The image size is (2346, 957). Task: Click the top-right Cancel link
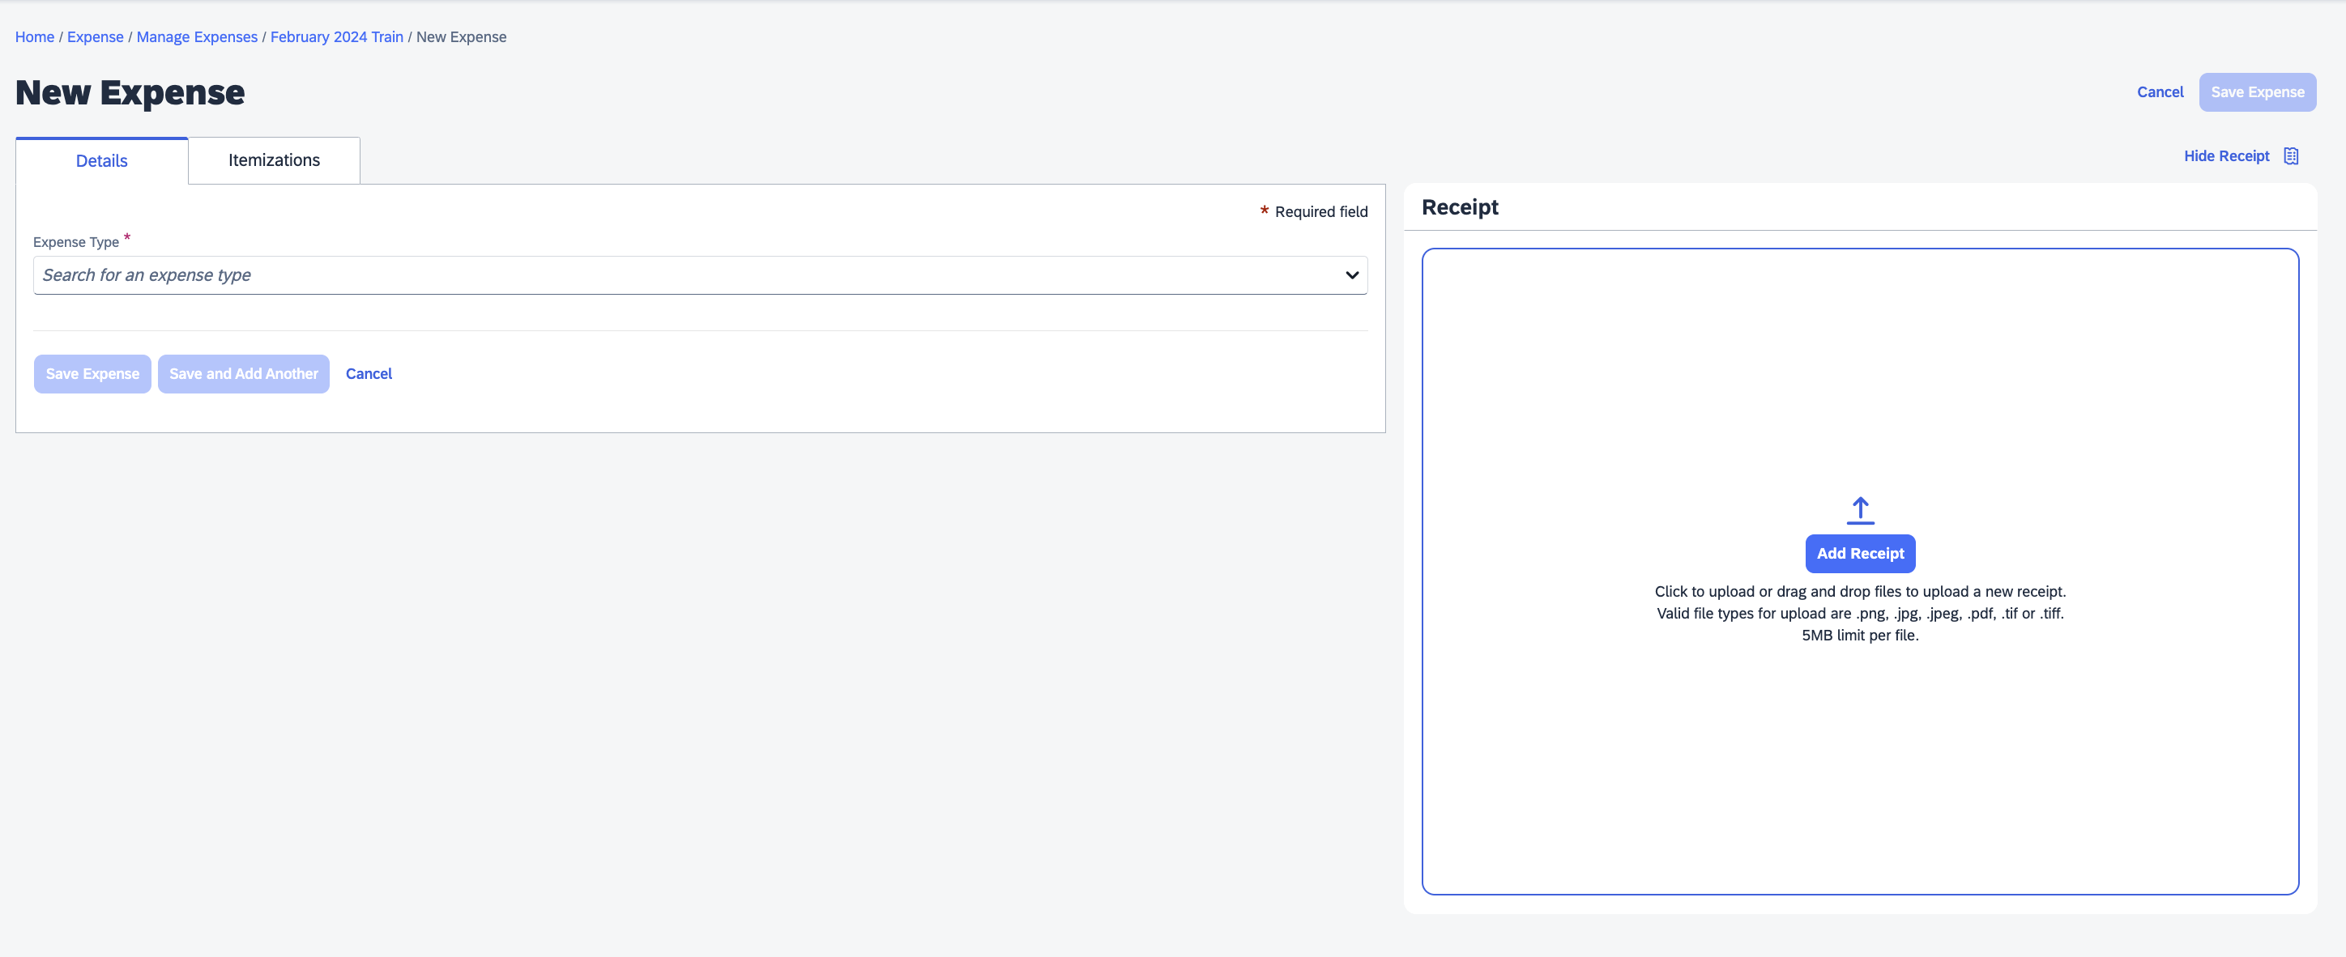point(2160,92)
